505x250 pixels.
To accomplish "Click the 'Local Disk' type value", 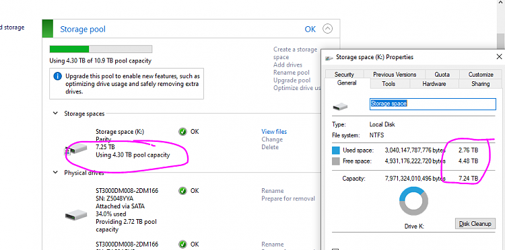I will (x=382, y=124).
